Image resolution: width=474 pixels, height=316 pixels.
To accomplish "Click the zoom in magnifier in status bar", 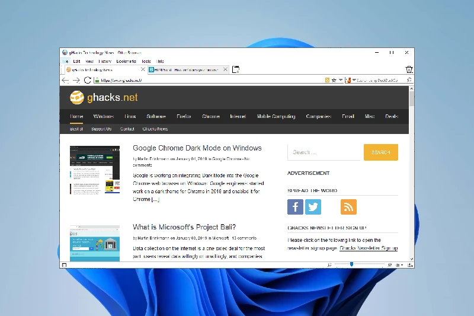I will 390,264.
